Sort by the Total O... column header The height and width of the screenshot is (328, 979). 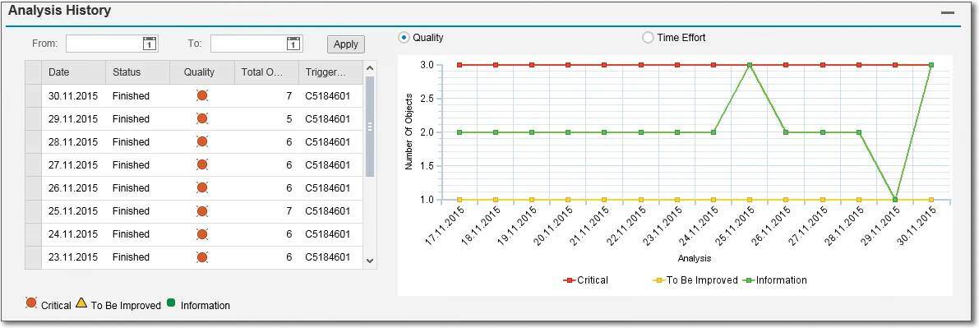266,72
